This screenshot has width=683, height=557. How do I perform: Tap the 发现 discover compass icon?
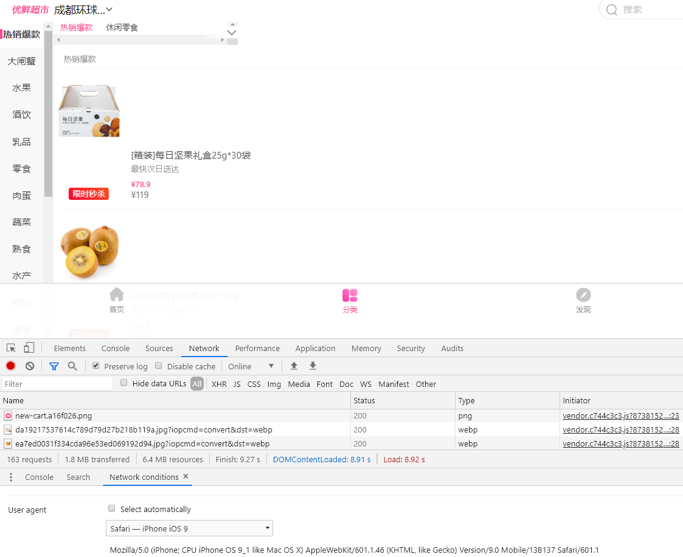pyautogui.click(x=583, y=295)
